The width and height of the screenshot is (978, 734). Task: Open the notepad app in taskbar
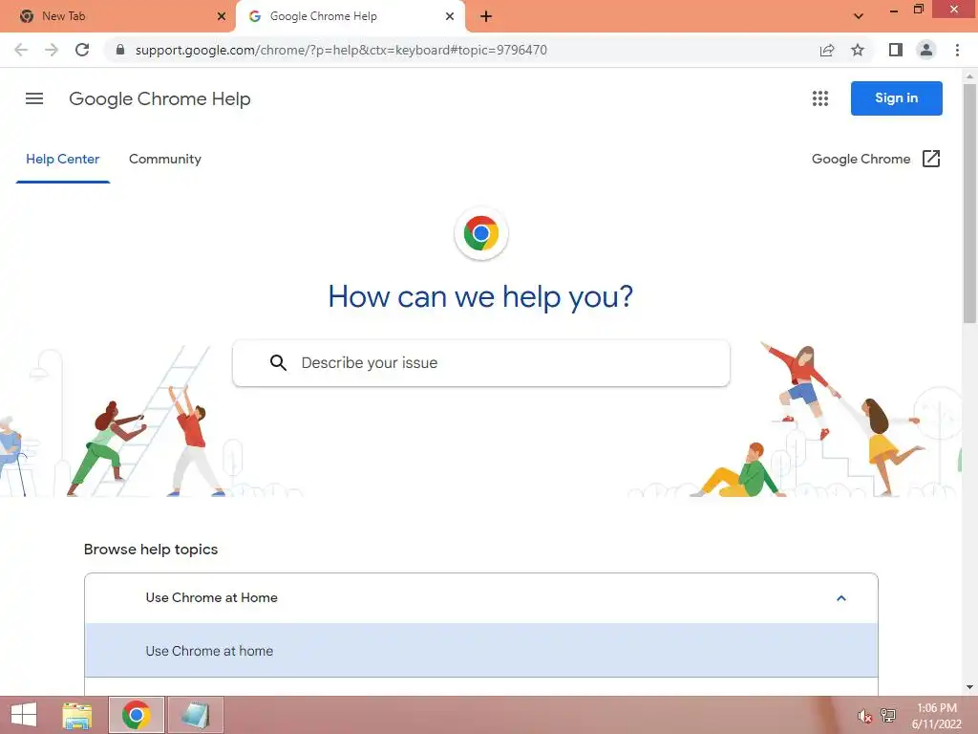(195, 715)
